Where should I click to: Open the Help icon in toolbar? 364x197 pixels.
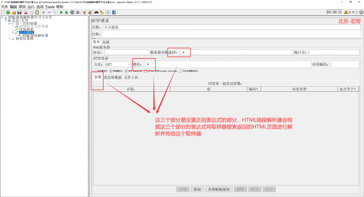(114, 12)
